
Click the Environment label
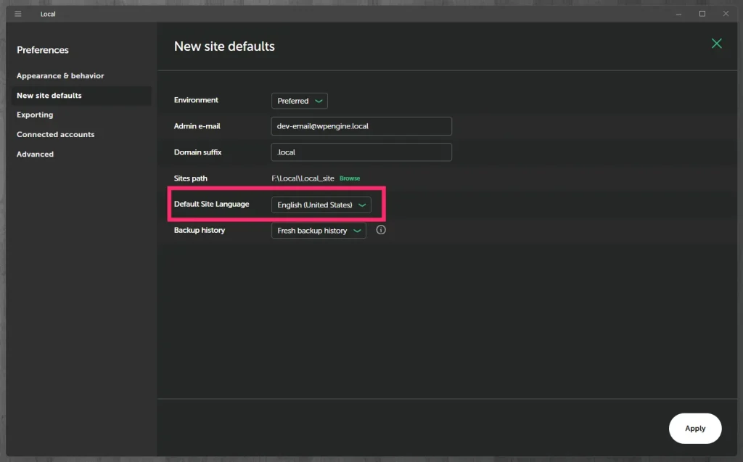(196, 100)
